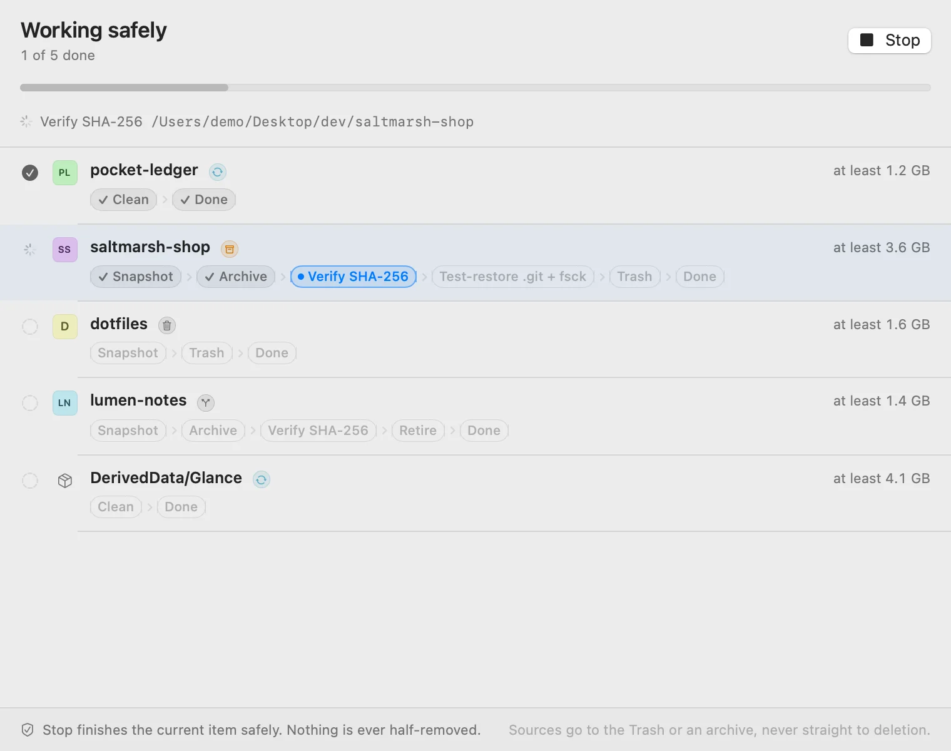Click the Test-restore .git + fsck step
The image size is (951, 751).
coord(513,277)
